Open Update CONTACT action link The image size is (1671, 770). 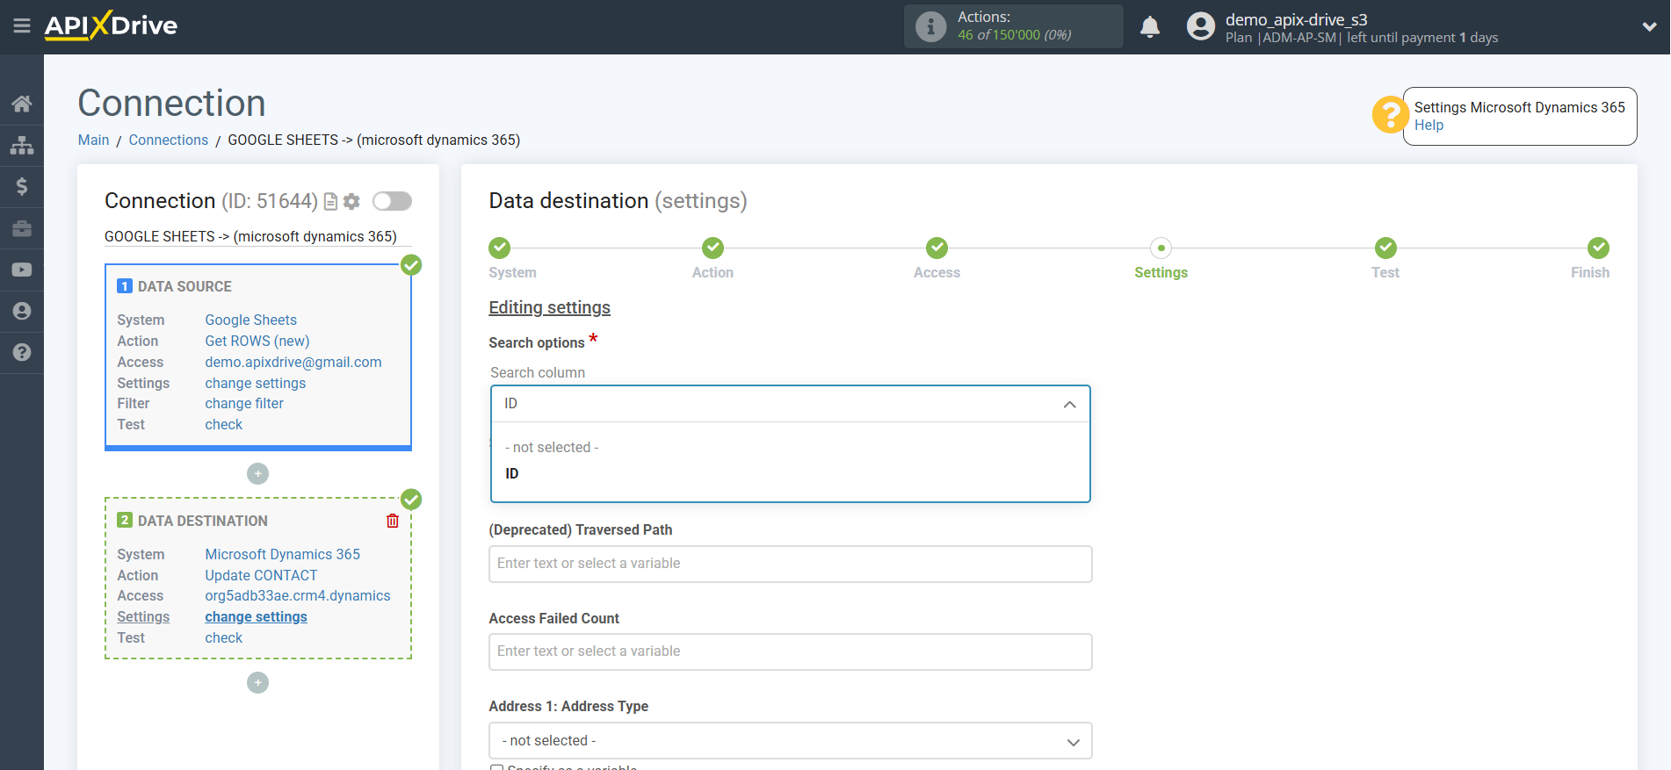click(x=261, y=576)
